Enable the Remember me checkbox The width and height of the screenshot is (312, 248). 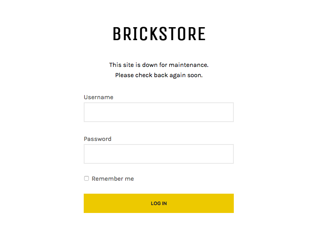86,178
